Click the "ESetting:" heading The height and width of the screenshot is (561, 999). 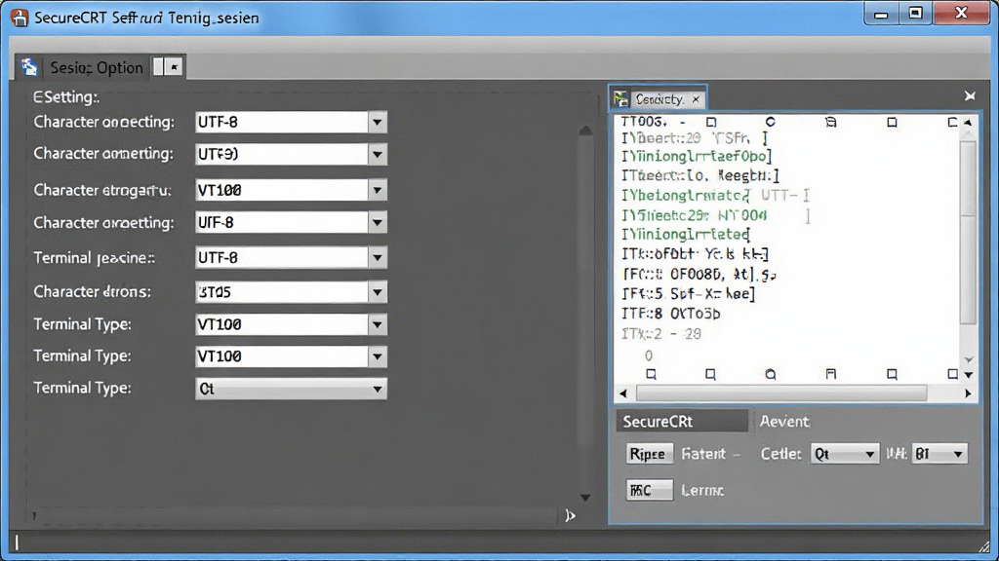[66, 97]
